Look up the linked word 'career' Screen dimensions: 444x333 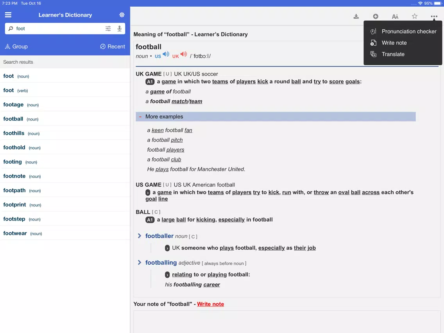point(211,285)
